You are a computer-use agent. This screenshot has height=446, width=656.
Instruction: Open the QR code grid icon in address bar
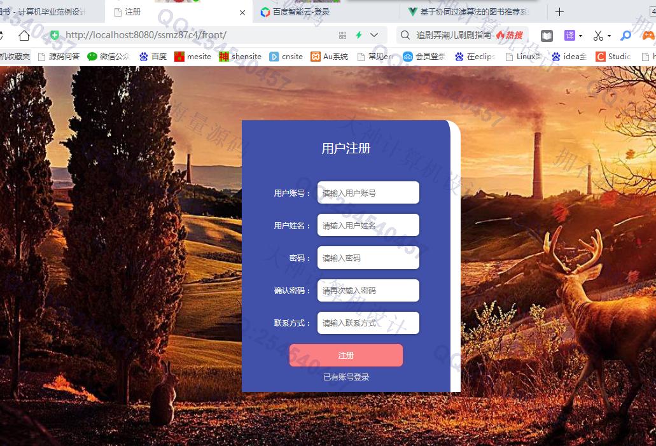tap(343, 35)
